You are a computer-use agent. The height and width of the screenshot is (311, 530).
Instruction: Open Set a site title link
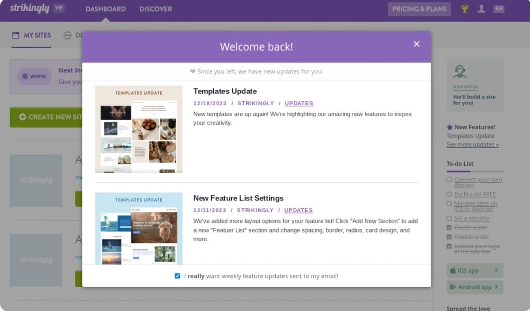click(472, 218)
